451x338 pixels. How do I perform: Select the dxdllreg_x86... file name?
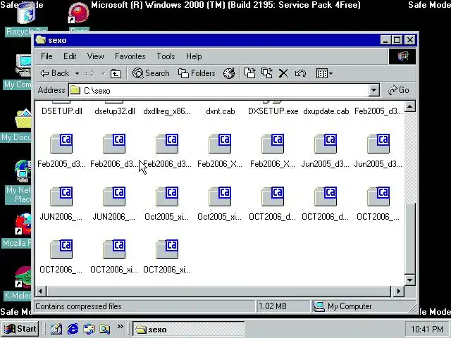coord(167,111)
